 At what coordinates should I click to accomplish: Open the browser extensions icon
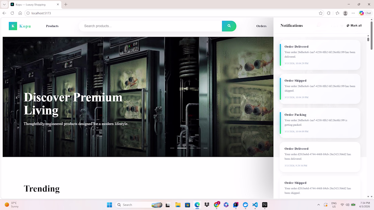tap(329, 13)
